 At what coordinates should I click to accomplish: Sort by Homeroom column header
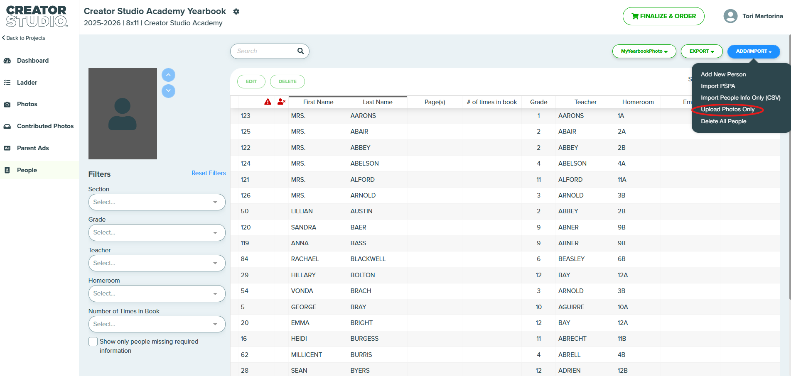(638, 102)
